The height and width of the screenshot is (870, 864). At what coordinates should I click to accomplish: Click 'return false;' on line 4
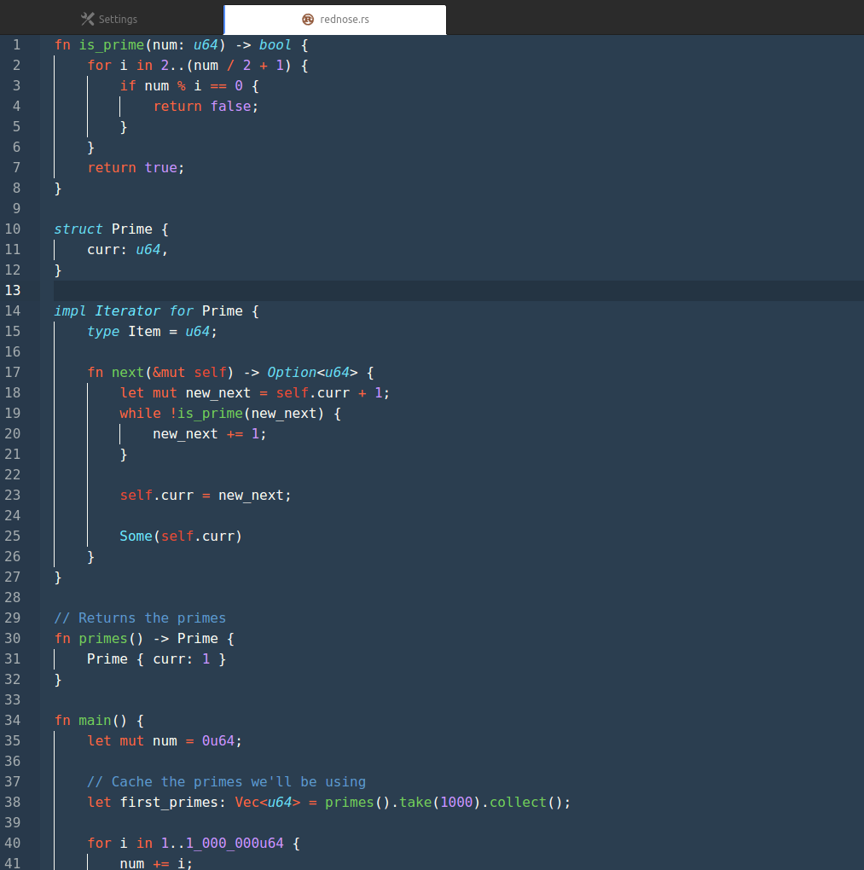pos(206,107)
